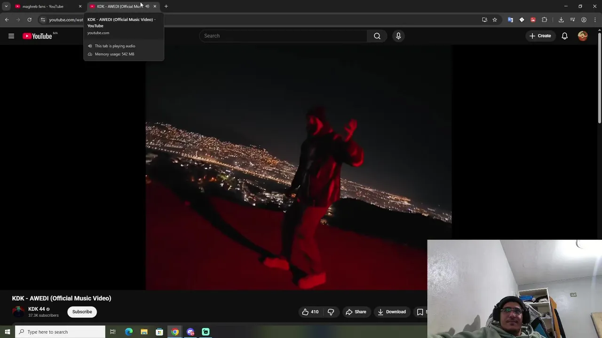Click the Windows 'Type here to search' box

(x=60, y=332)
